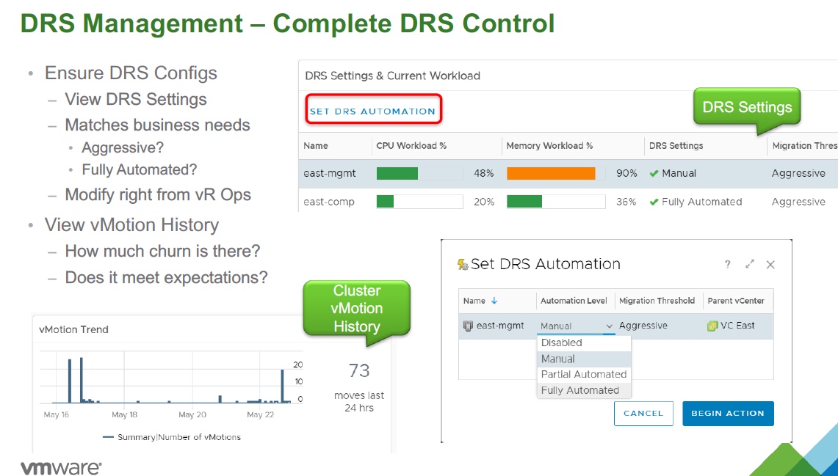Click green checkmark beside Manual DRS setting

pyautogui.click(x=654, y=174)
